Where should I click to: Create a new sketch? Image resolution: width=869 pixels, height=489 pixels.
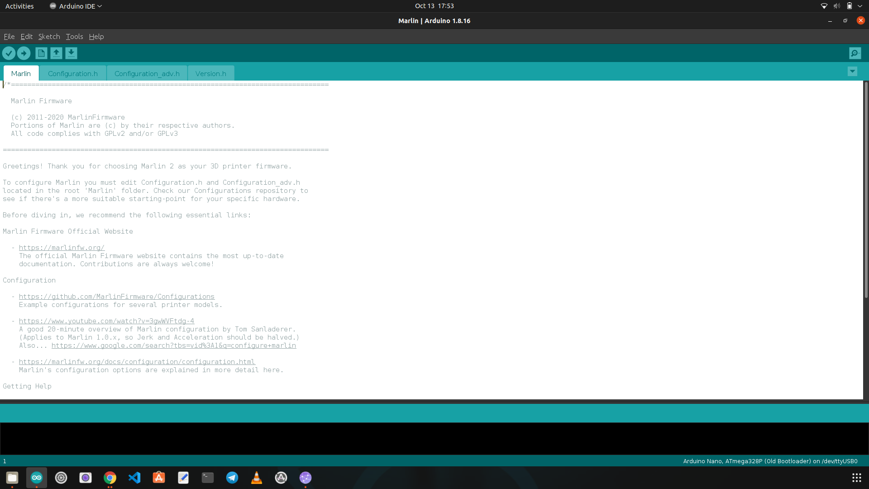(x=41, y=53)
